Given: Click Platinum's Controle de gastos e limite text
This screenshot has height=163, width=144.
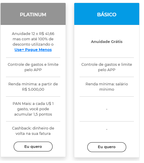Looking at the screenshot, I should [x=33, y=67].
